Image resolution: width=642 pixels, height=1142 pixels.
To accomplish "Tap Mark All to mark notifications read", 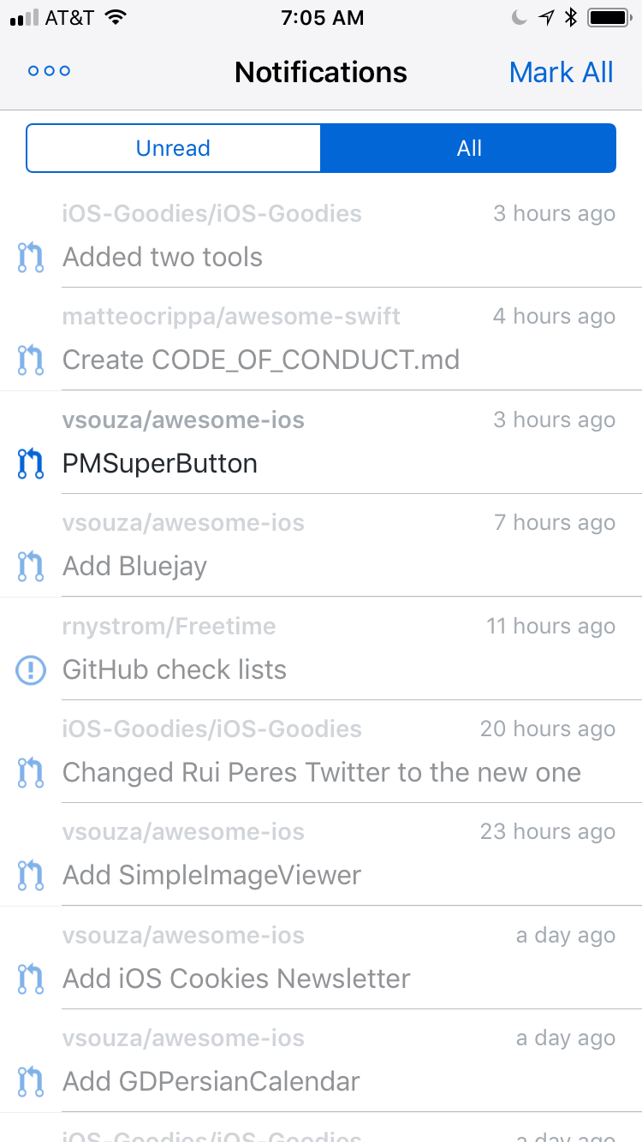I will [x=562, y=73].
